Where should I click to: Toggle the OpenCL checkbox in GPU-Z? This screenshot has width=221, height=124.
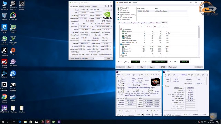pos(80,54)
